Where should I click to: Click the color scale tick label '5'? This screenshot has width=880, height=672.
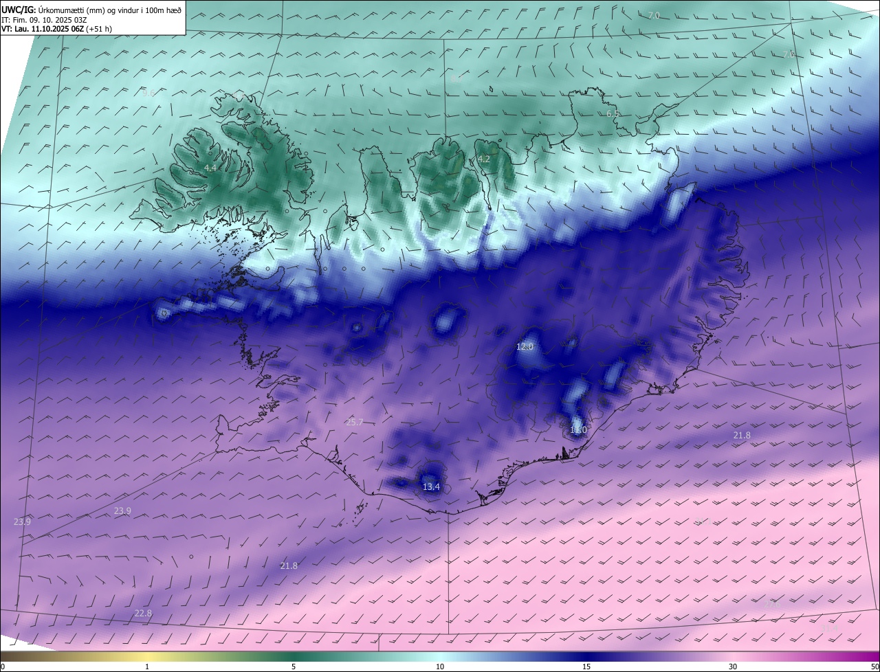point(294,667)
